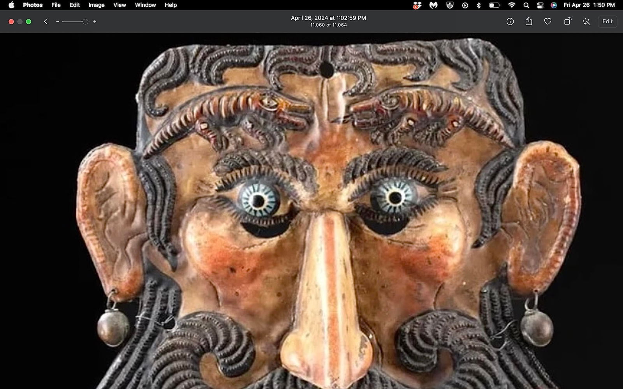
Task: Open the View menu
Action: 119,5
